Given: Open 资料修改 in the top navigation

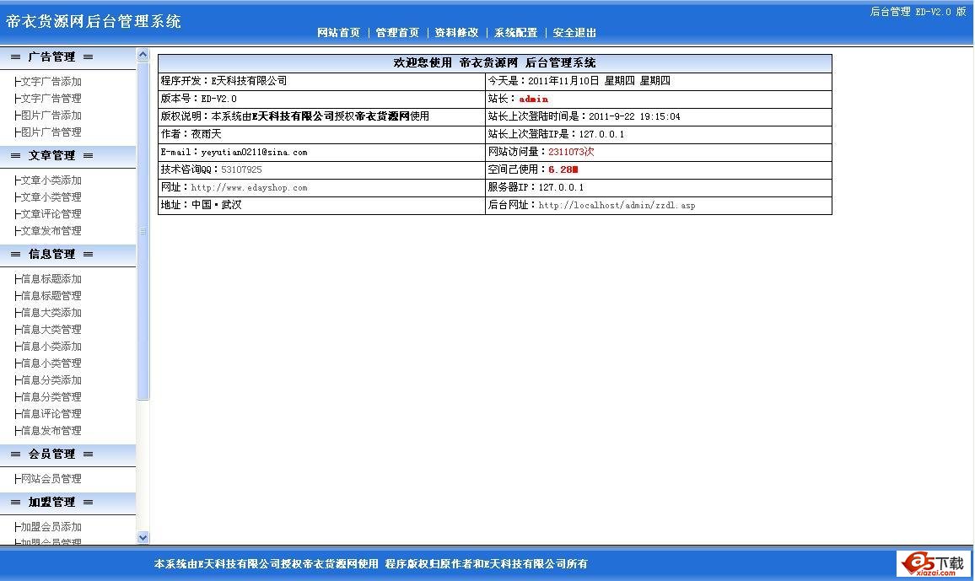Looking at the screenshot, I should (x=456, y=32).
